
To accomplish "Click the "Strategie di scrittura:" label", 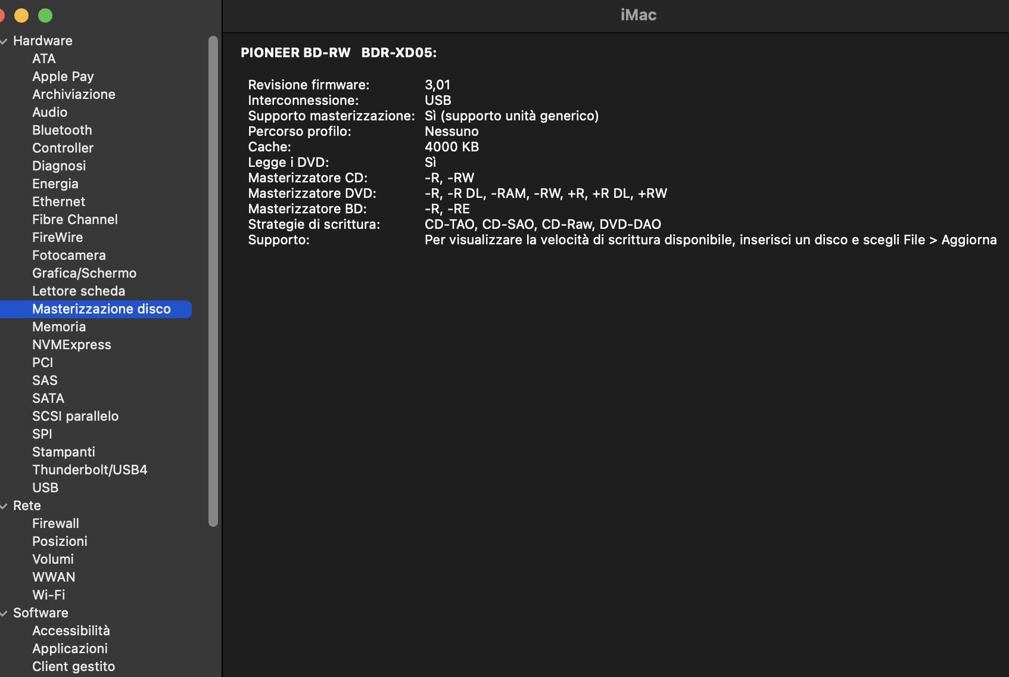I will (314, 224).
